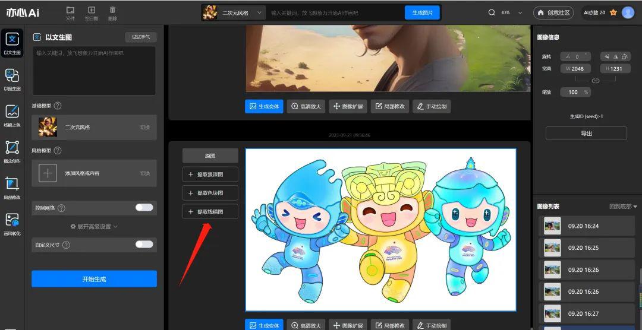642x330 pixels.
Task: Click the rotation angle field
Action: [577, 56]
